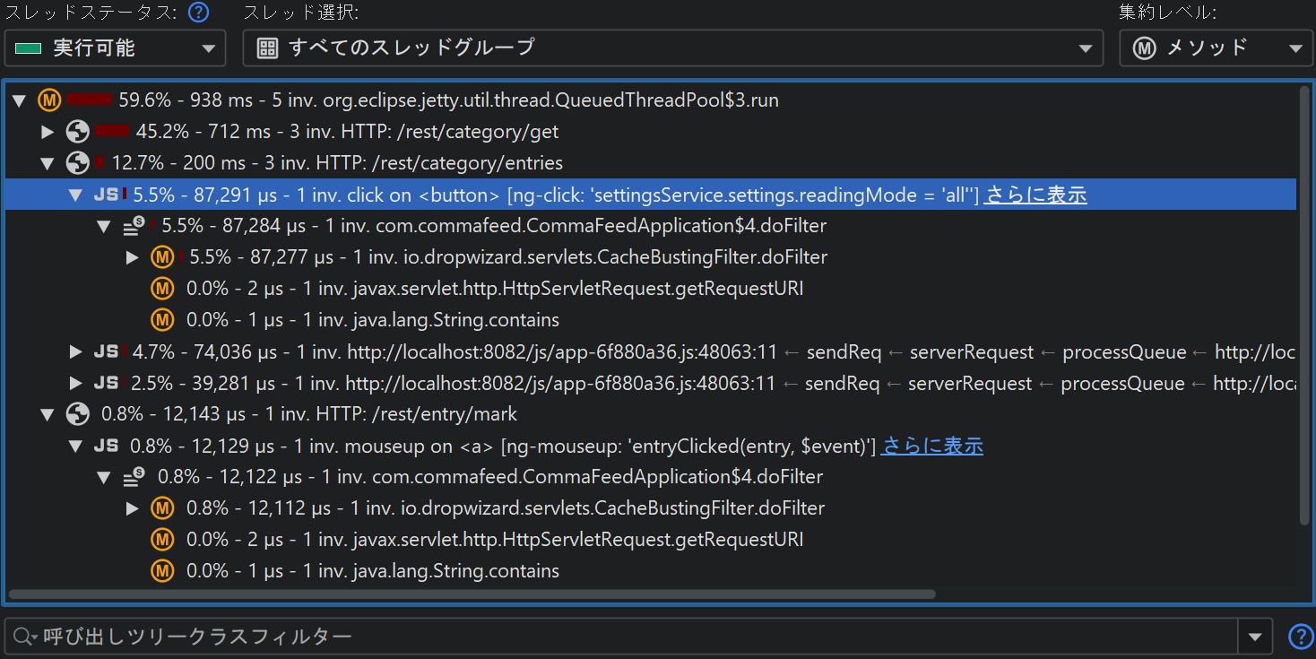Click the horizontal scrollbar of the call tree
1316x659 pixels.
pyautogui.click(x=471, y=594)
